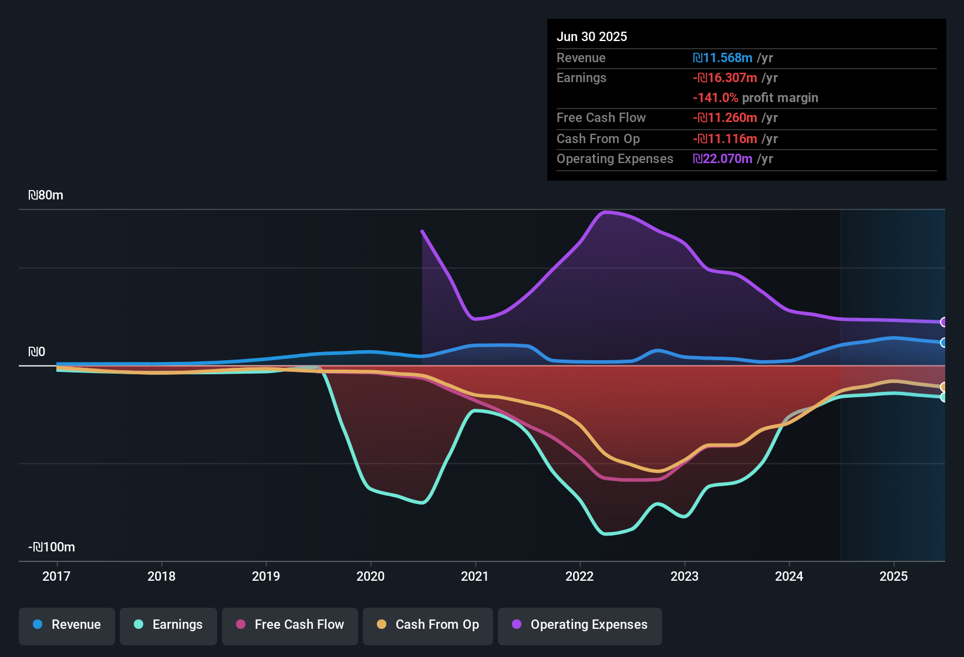The width and height of the screenshot is (964, 657).
Task: Click the teal Earnings legend dot
Action: pos(139,625)
